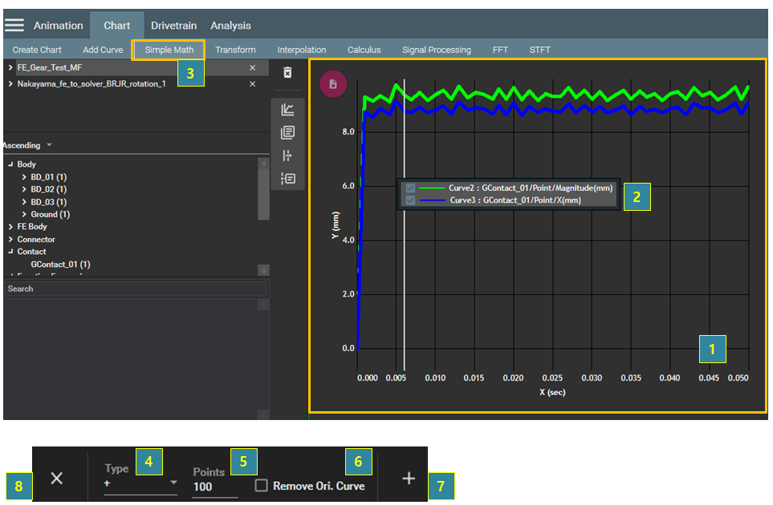
Task: Click the Simple Math button
Action: coord(169,50)
